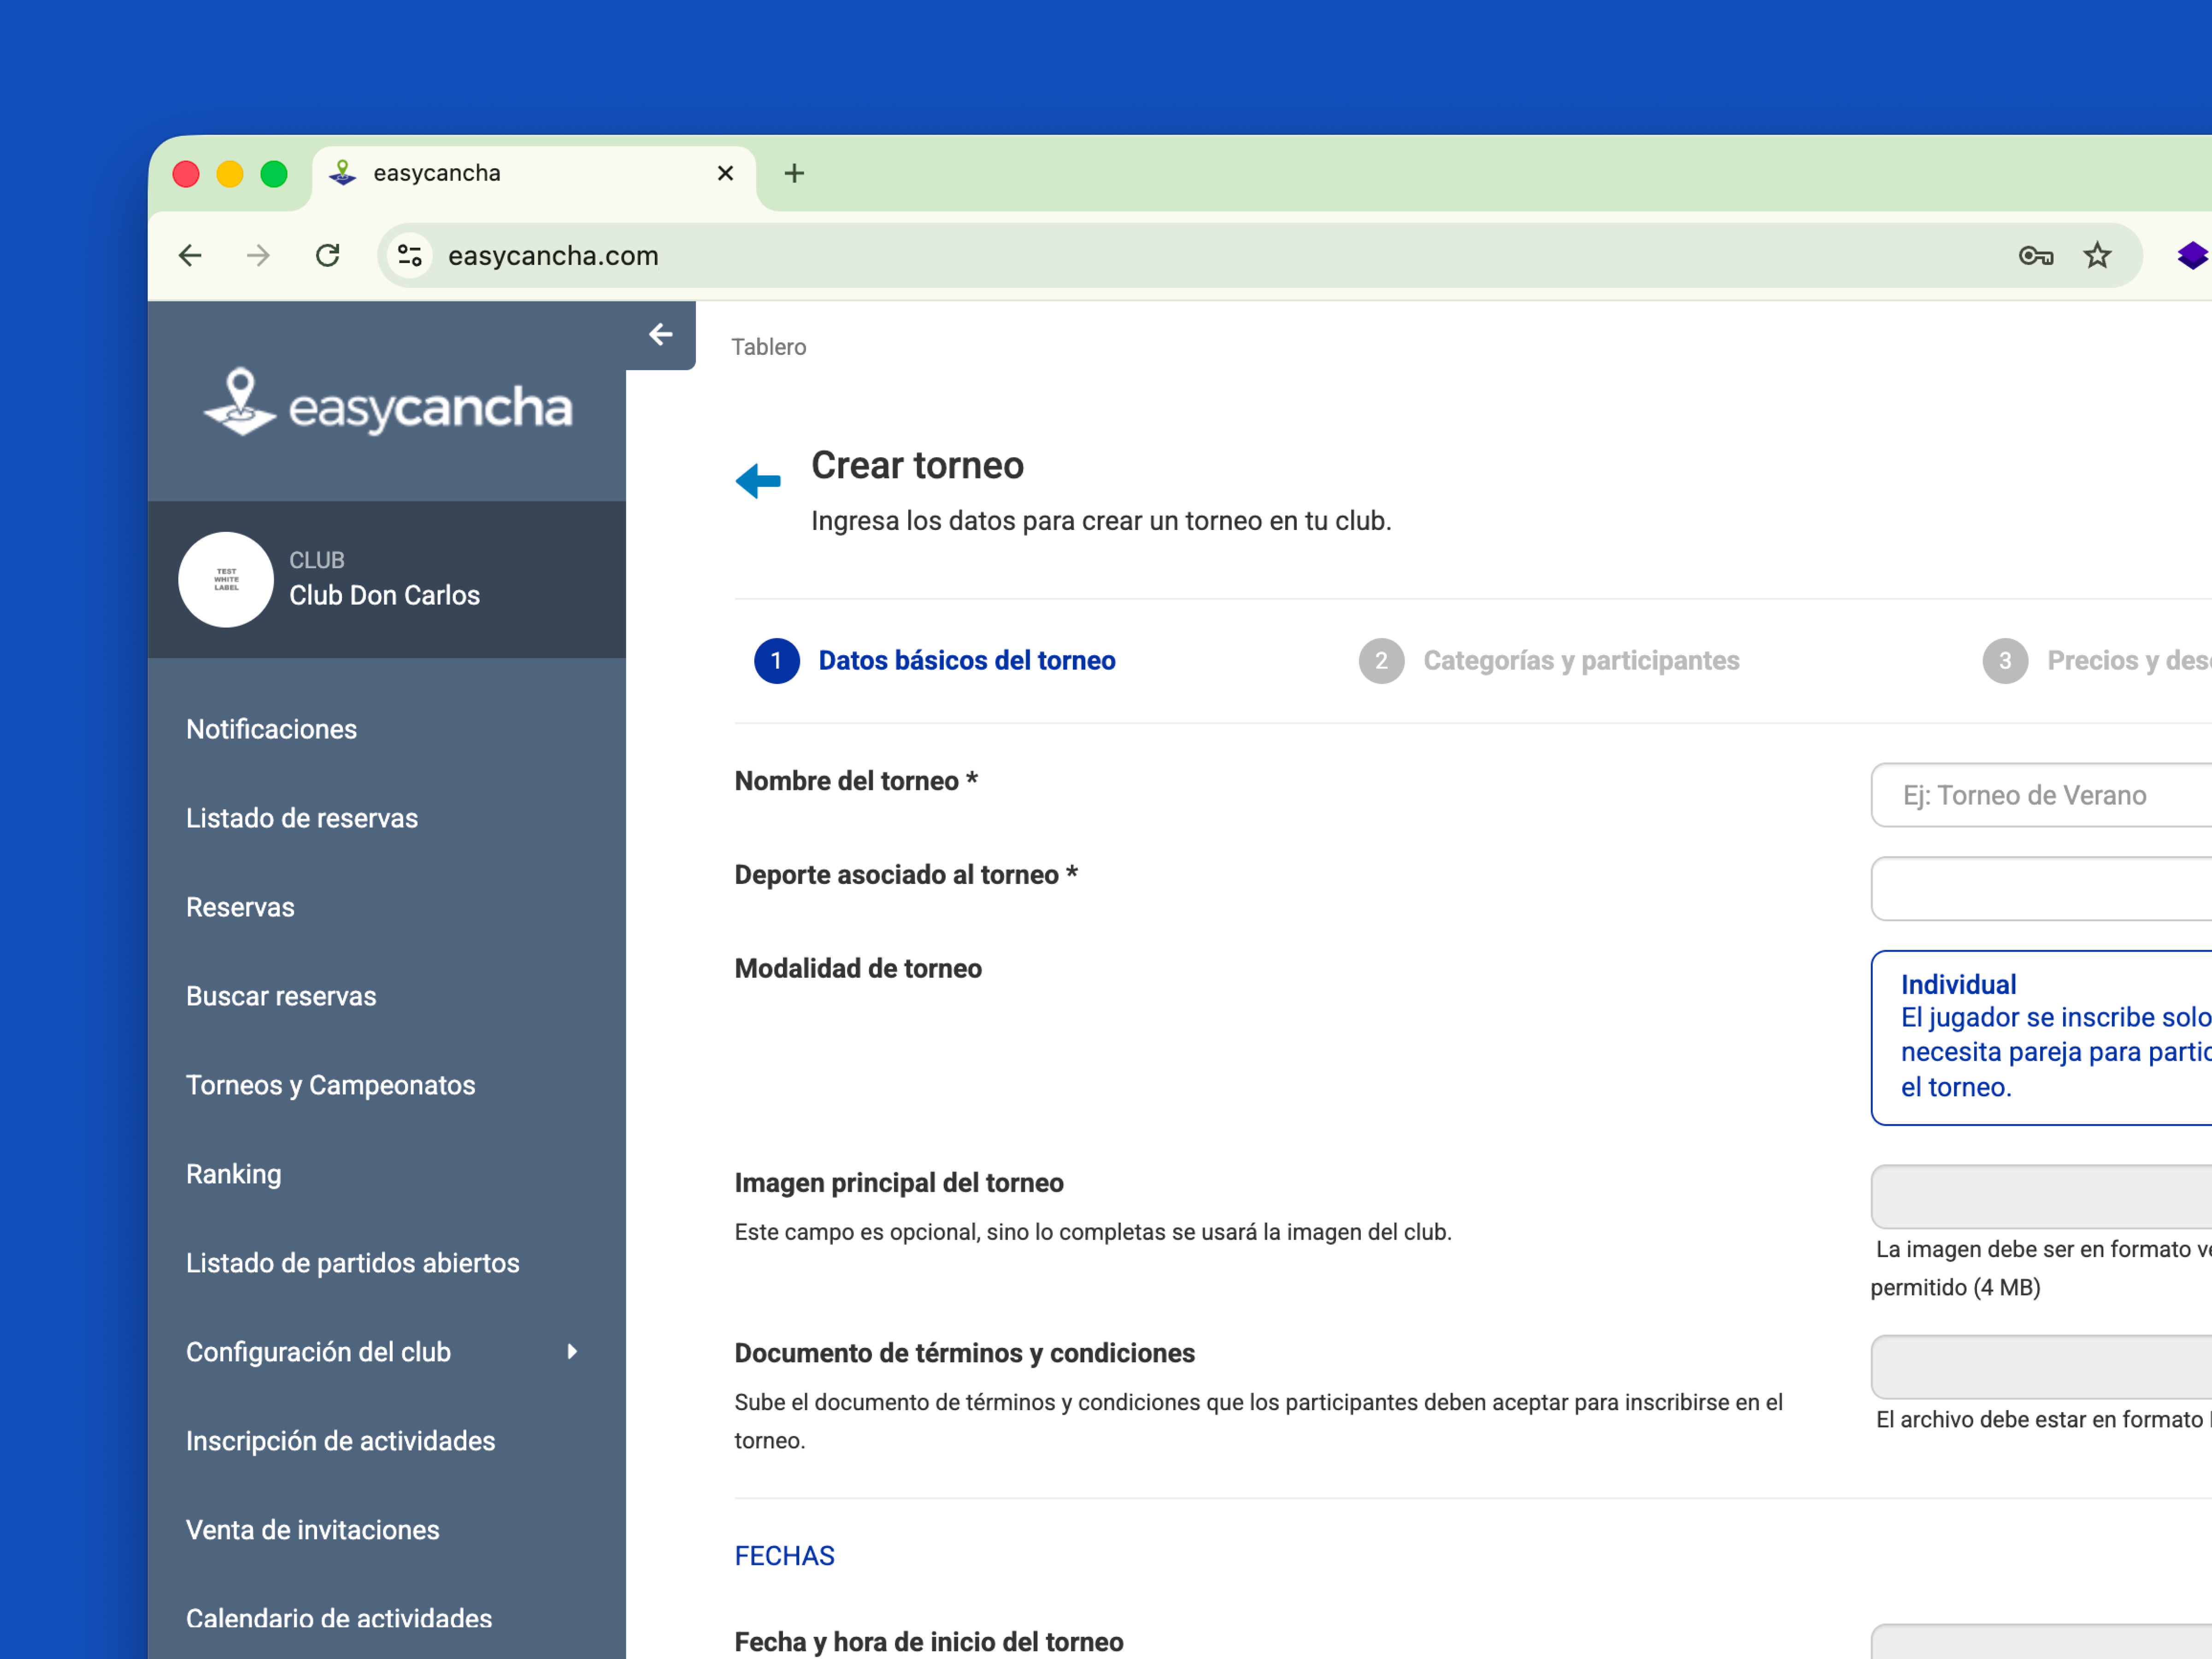Open the saved passwords key icon

point(2036,256)
